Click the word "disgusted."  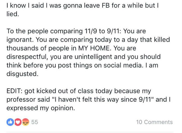point(22,74)
